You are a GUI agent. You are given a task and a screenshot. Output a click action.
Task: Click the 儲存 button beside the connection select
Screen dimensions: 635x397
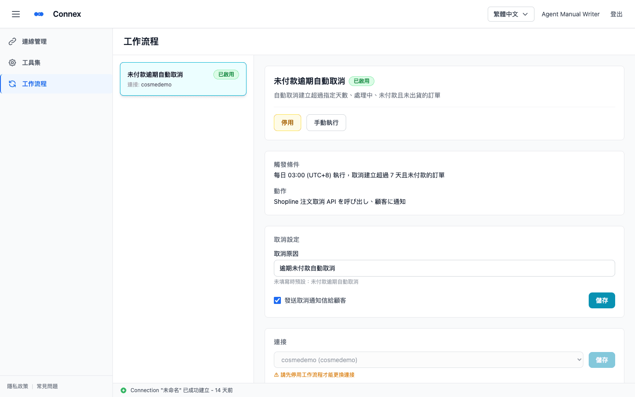point(602,360)
